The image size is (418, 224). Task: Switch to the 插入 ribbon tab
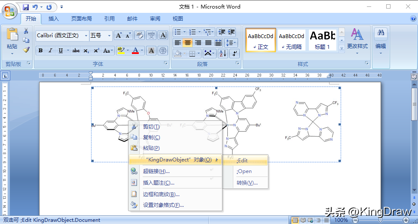pyautogui.click(x=53, y=18)
